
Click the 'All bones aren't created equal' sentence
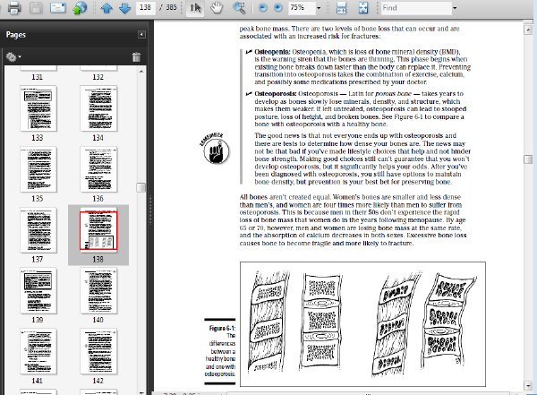tap(286, 197)
